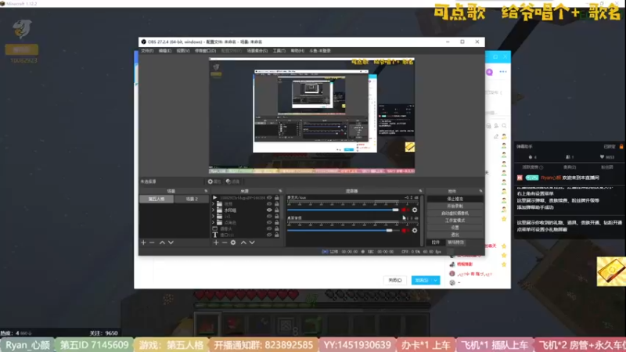Open 设置 from the Controls panel
The image size is (626, 352).
click(x=455, y=228)
